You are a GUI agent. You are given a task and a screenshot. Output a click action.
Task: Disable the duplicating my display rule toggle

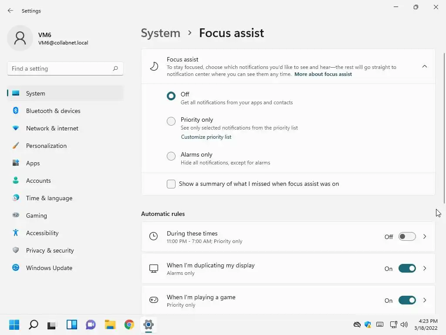click(407, 268)
